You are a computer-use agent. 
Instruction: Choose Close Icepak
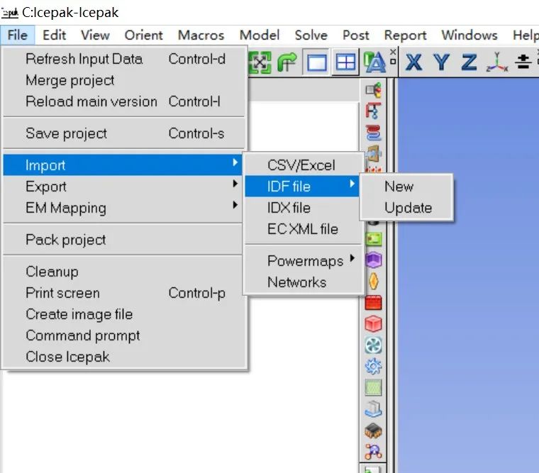123,357
